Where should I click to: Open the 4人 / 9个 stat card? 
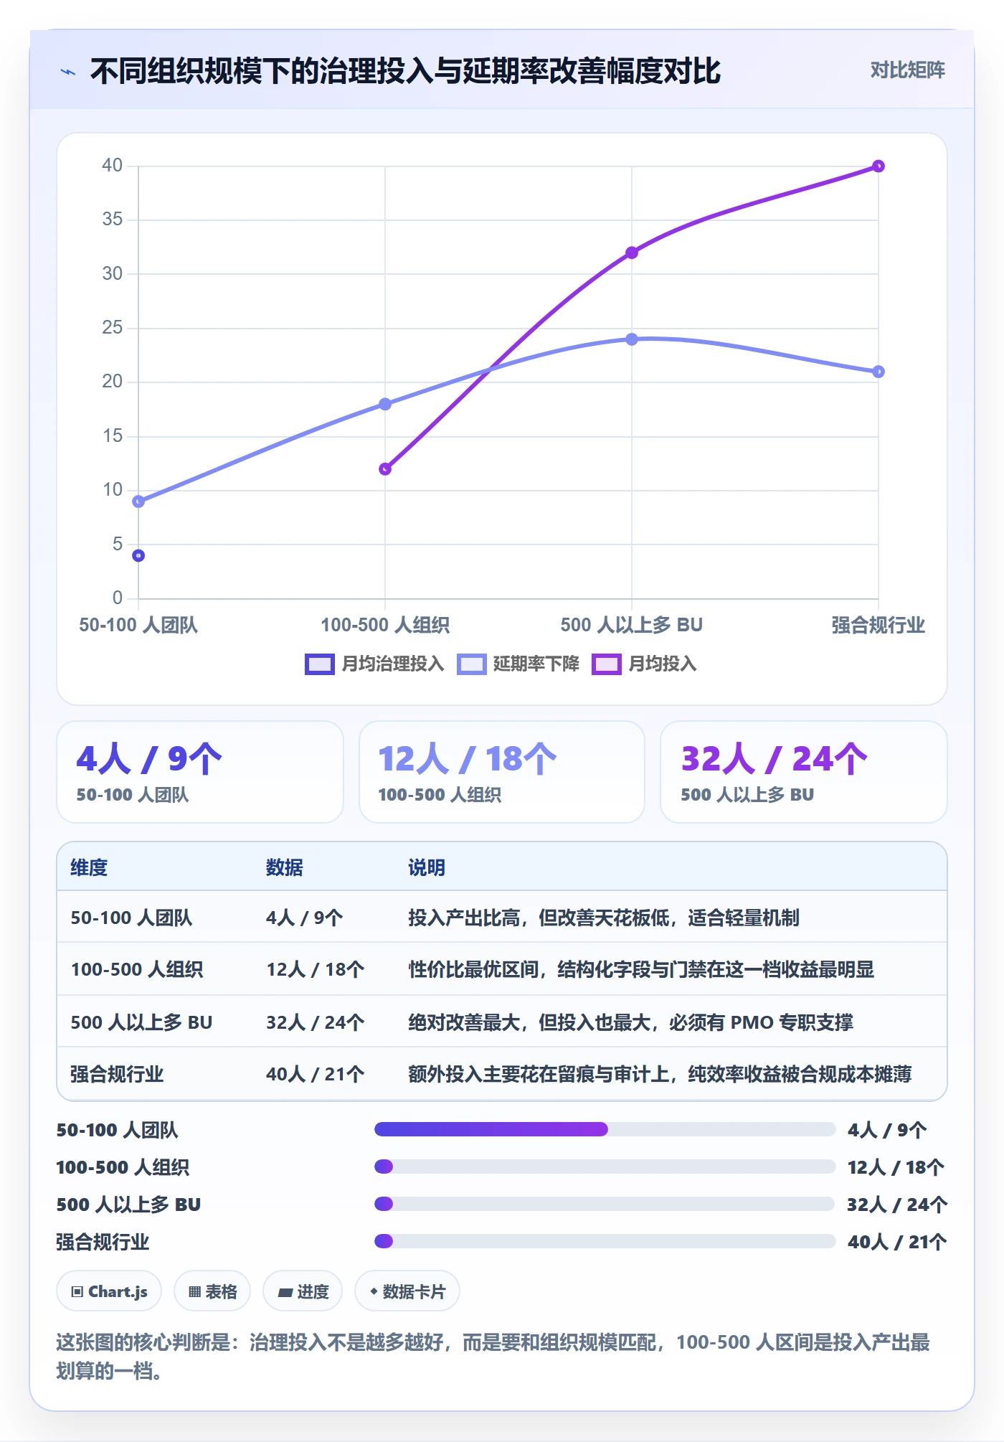coord(200,772)
